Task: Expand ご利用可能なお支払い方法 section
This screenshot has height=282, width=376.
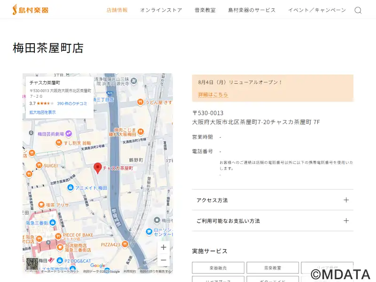Action: pyautogui.click(x=273, y=221)
